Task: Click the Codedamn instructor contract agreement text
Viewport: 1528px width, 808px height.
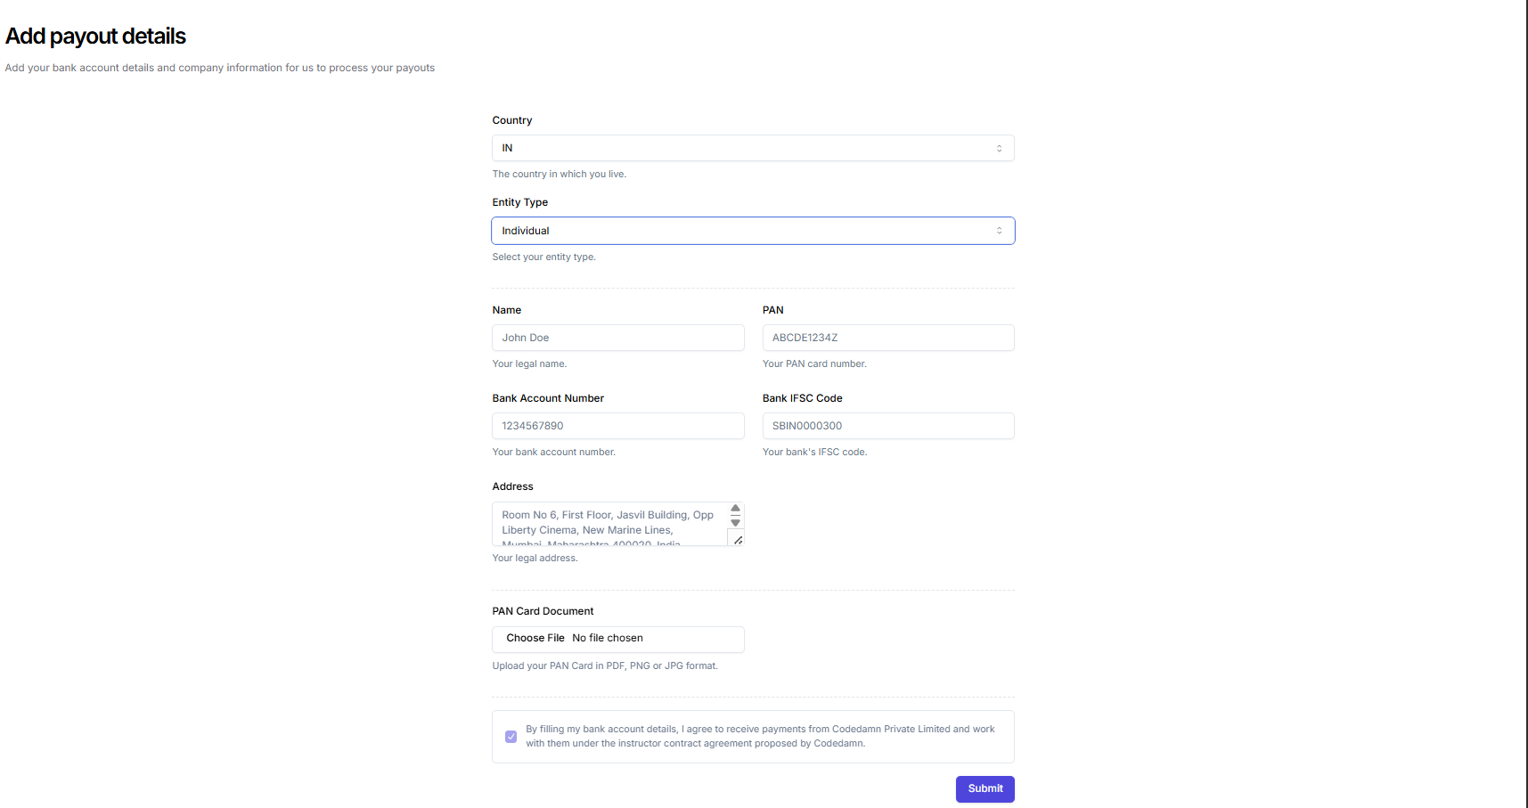Action: tap(759, 736)
